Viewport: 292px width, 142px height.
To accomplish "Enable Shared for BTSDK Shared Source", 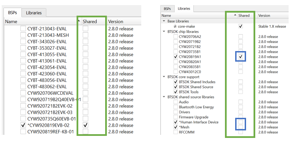I will pos(241,87).
